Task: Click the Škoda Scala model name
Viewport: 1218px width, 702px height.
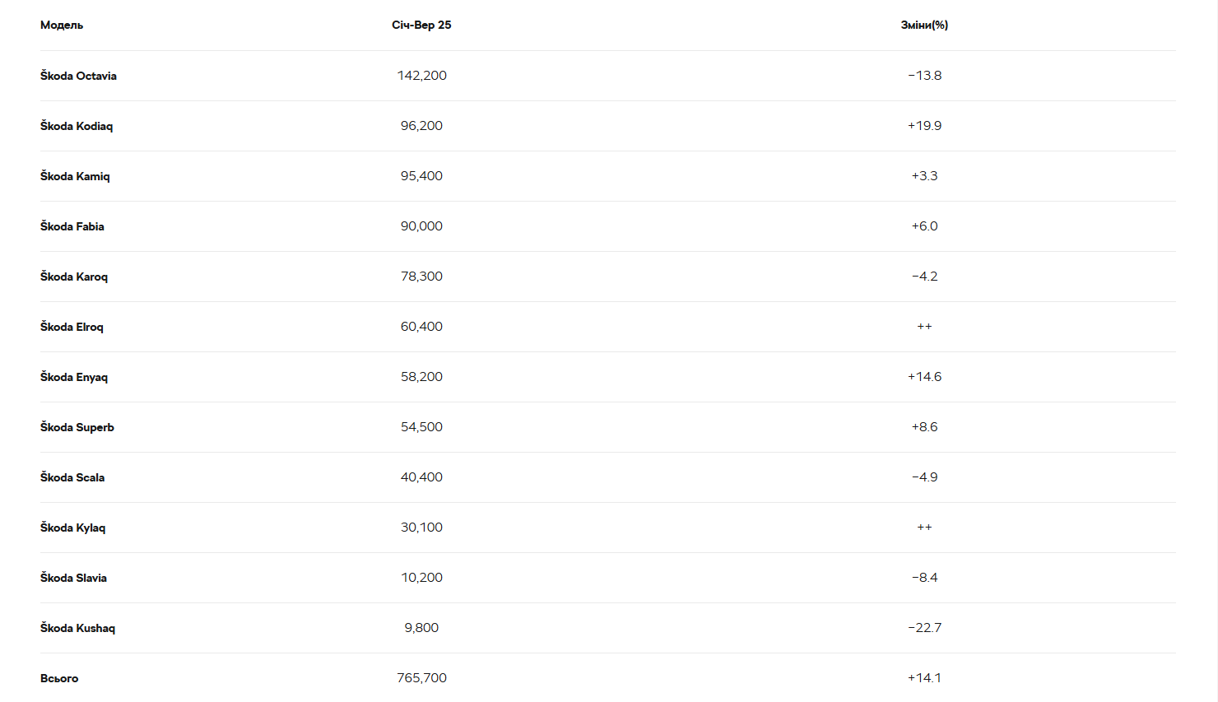Action: [x=72, y=477]
